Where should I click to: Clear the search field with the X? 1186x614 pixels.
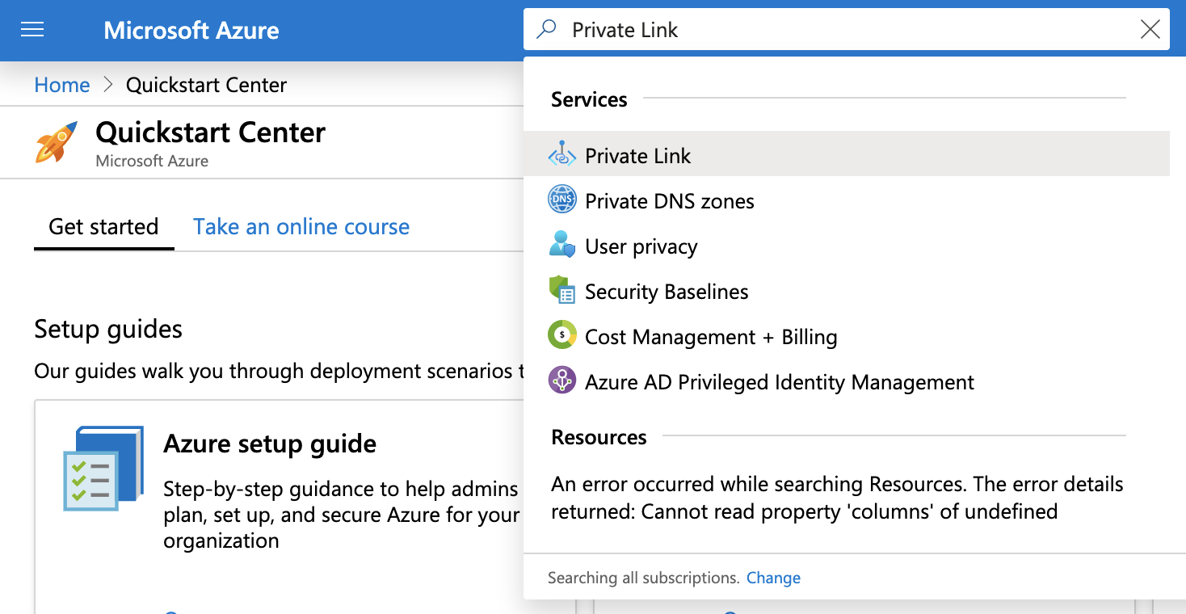coord(1150,29)
